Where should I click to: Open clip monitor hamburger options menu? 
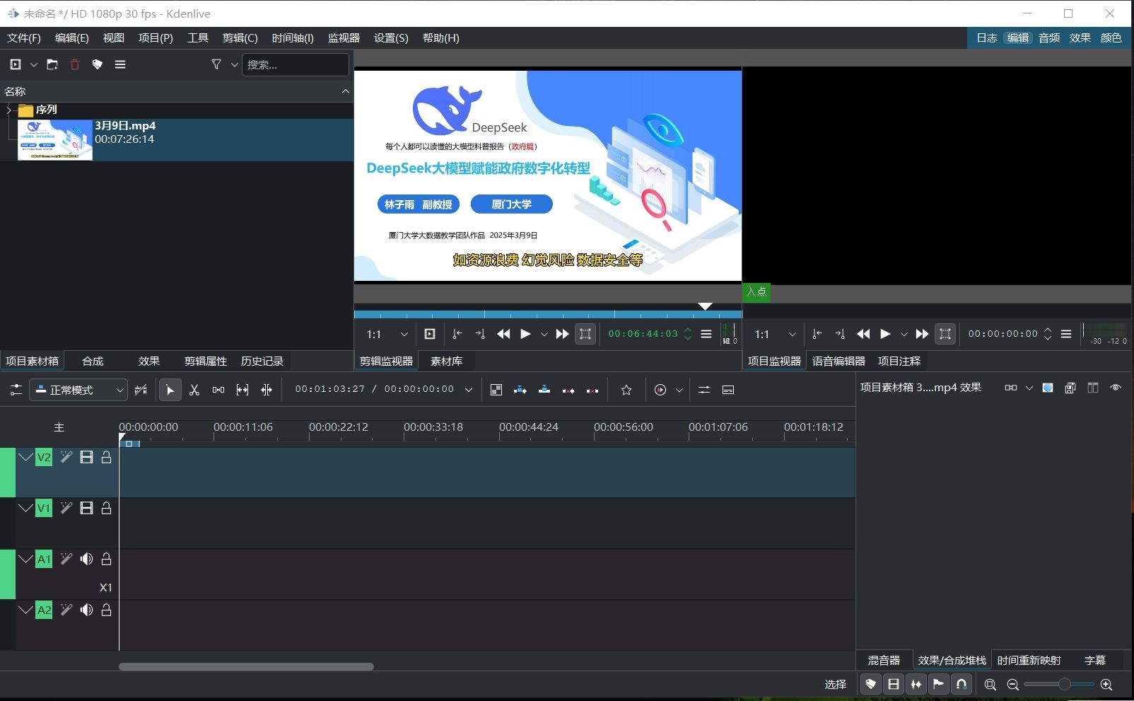[706, 334]
